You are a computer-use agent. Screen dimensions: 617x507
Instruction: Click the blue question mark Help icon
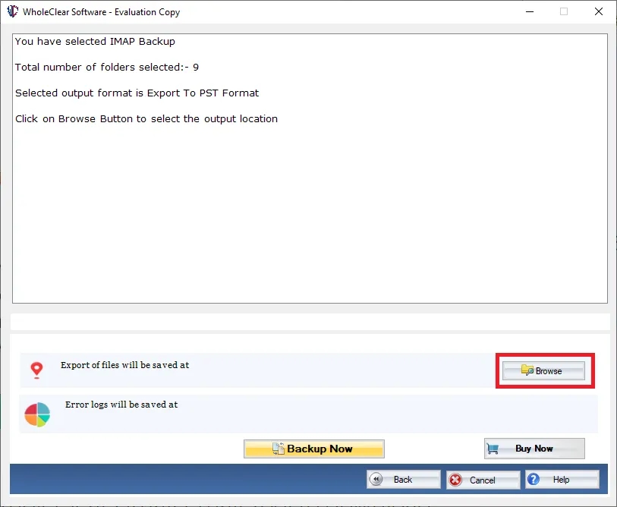534,479
